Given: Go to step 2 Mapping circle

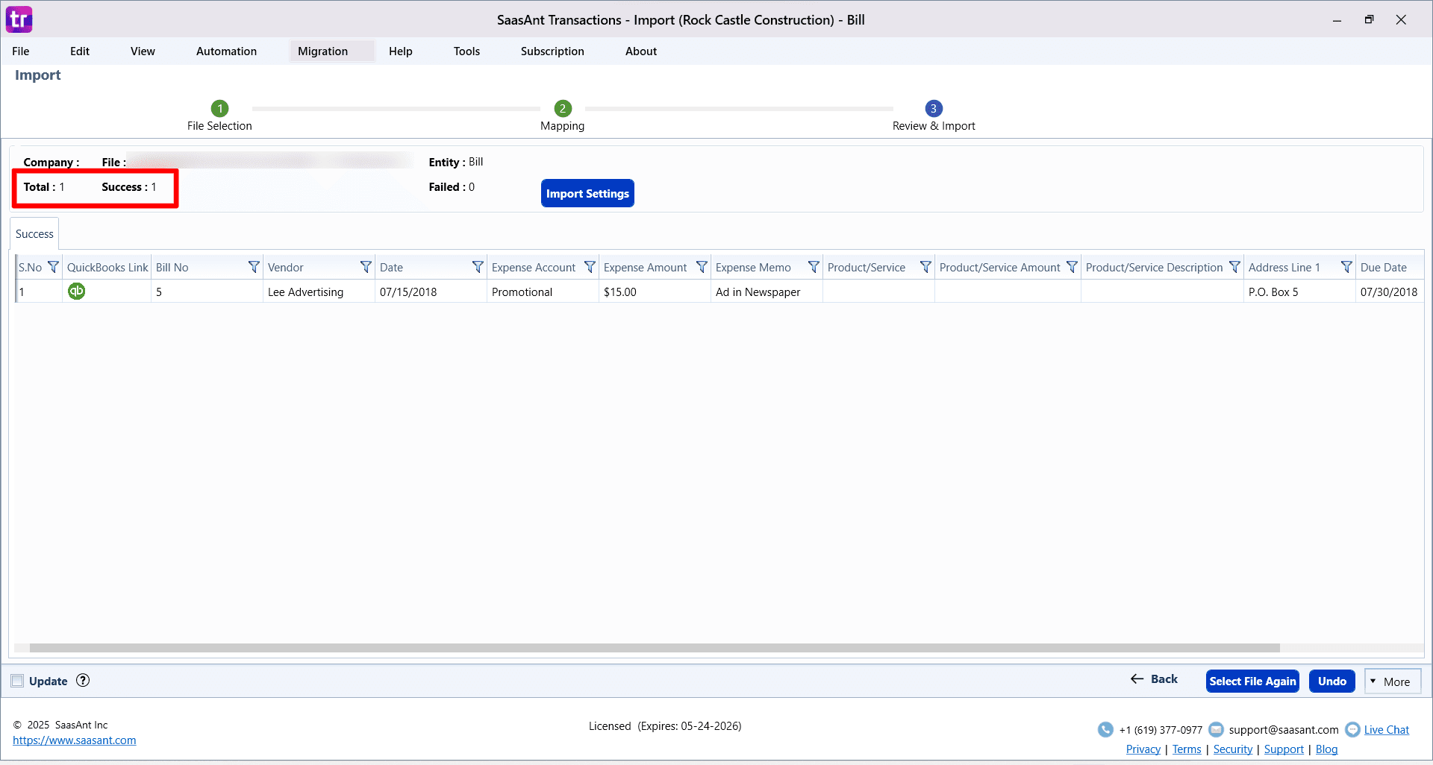Looking at the screenshot, I should point(563,108).
